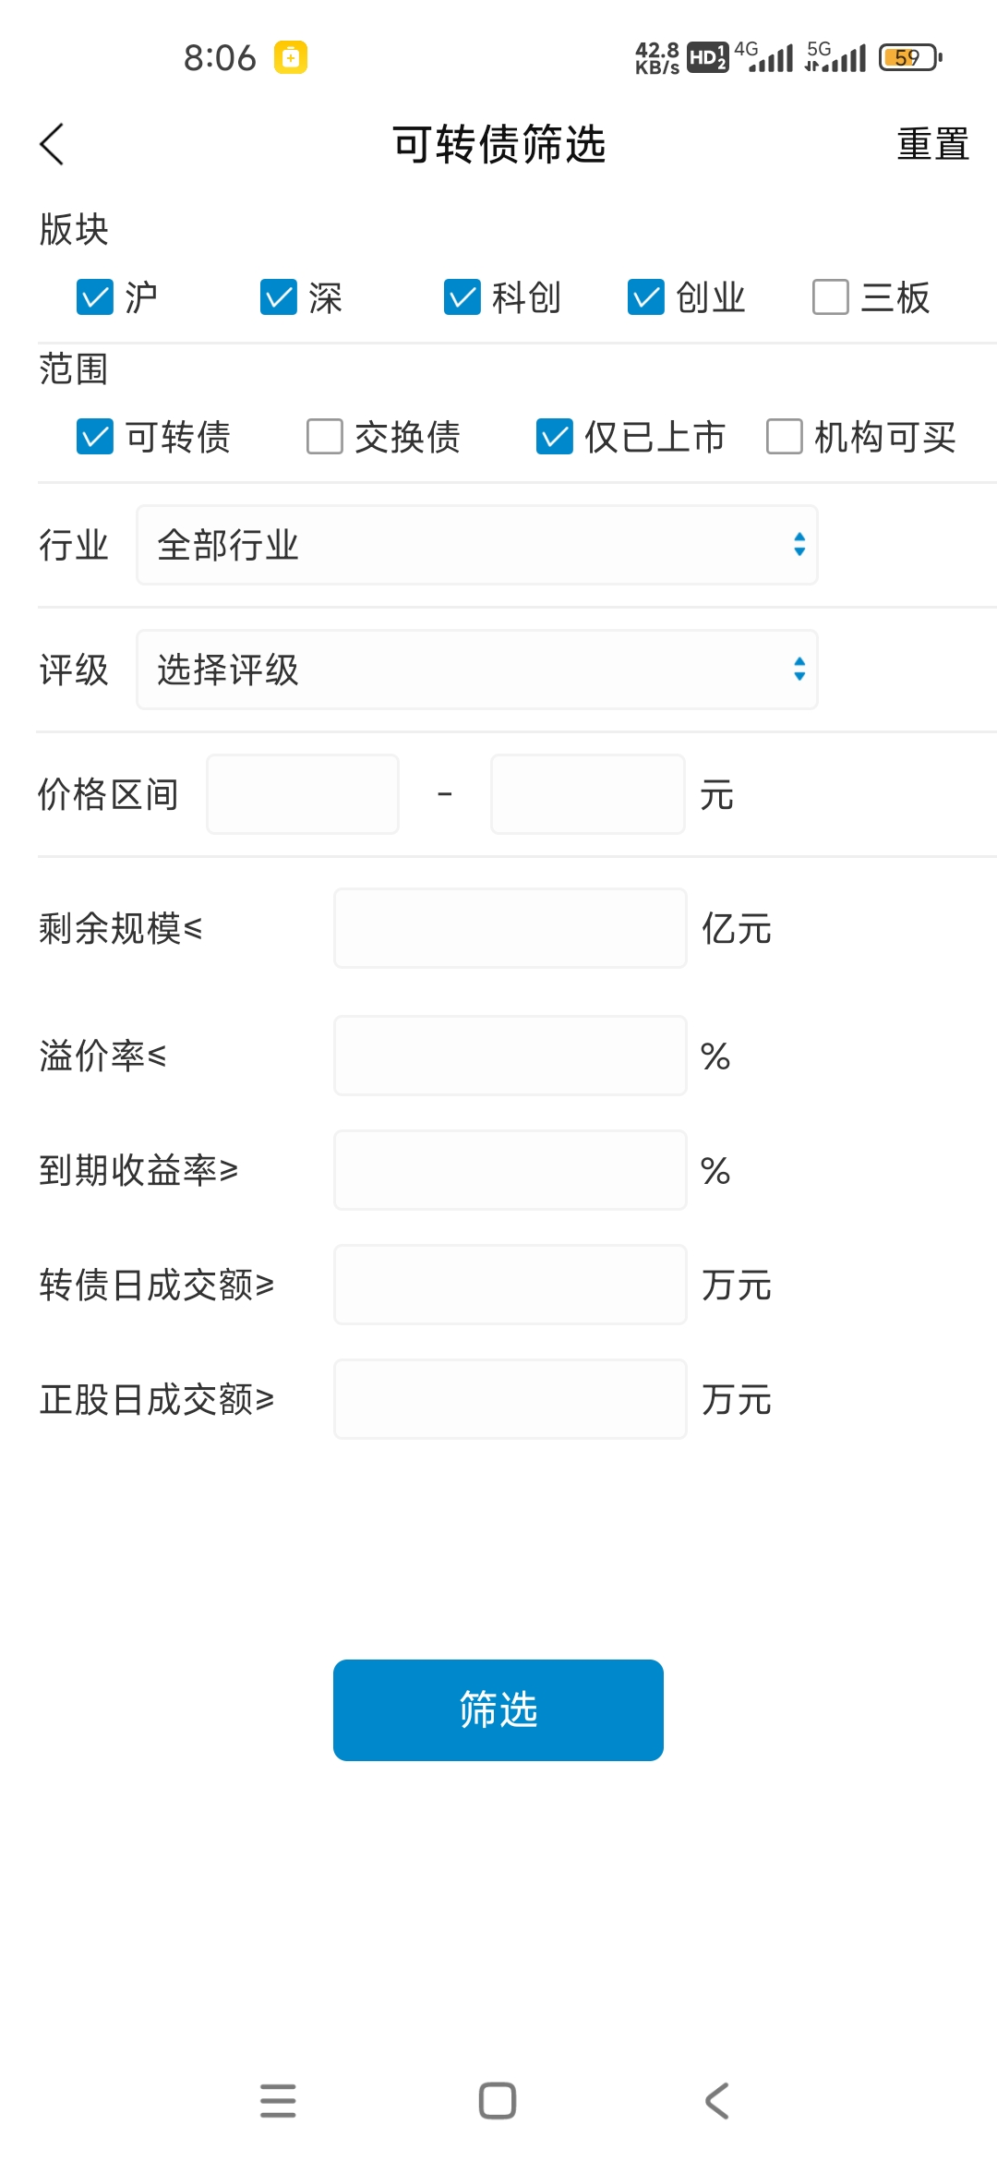Viewport: 997px width, 2161px height.
Task: Uncheck the 沪 board checkbox
Action: (x=95, y=297)
